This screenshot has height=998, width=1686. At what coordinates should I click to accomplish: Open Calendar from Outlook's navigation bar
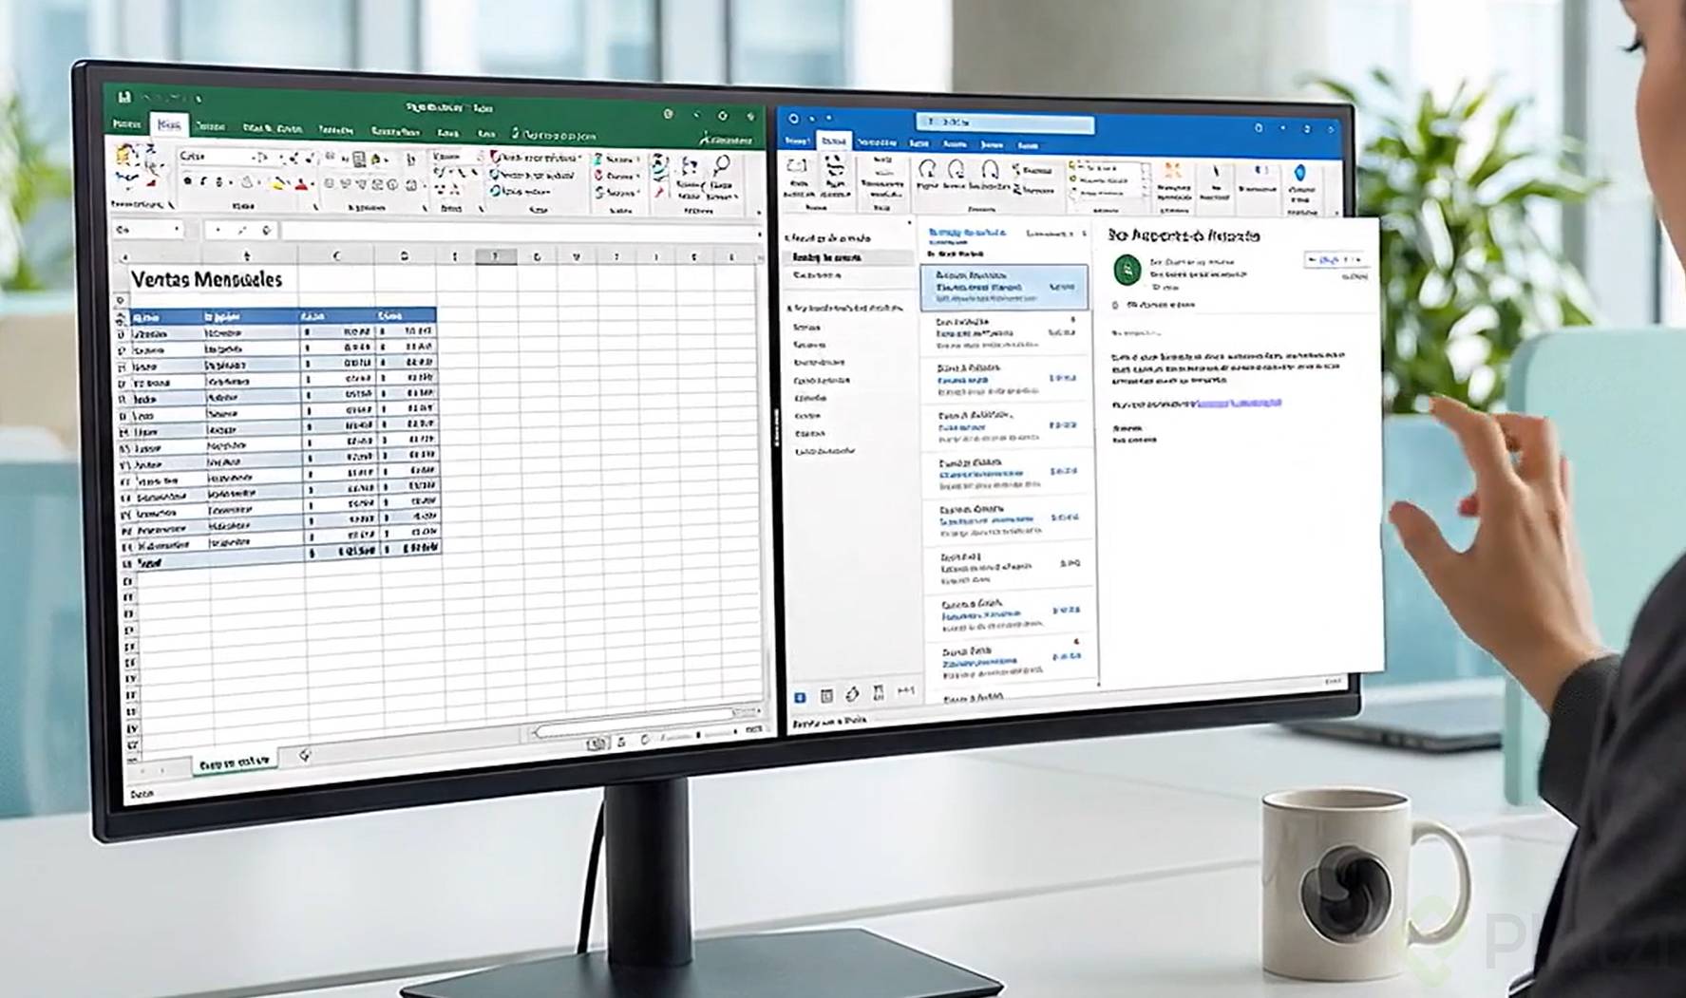(x=826, y=696)
